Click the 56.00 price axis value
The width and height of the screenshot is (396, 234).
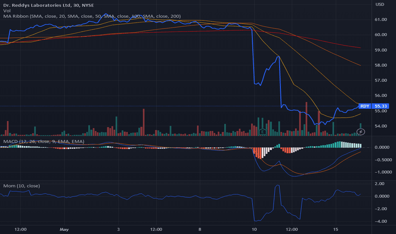[x=381, y=96]
